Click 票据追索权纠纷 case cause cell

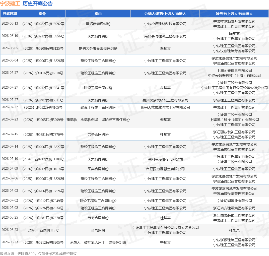98,24
